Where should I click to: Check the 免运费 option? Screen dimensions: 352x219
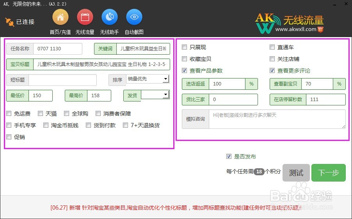pyautogui.click(x=9, y=114)
